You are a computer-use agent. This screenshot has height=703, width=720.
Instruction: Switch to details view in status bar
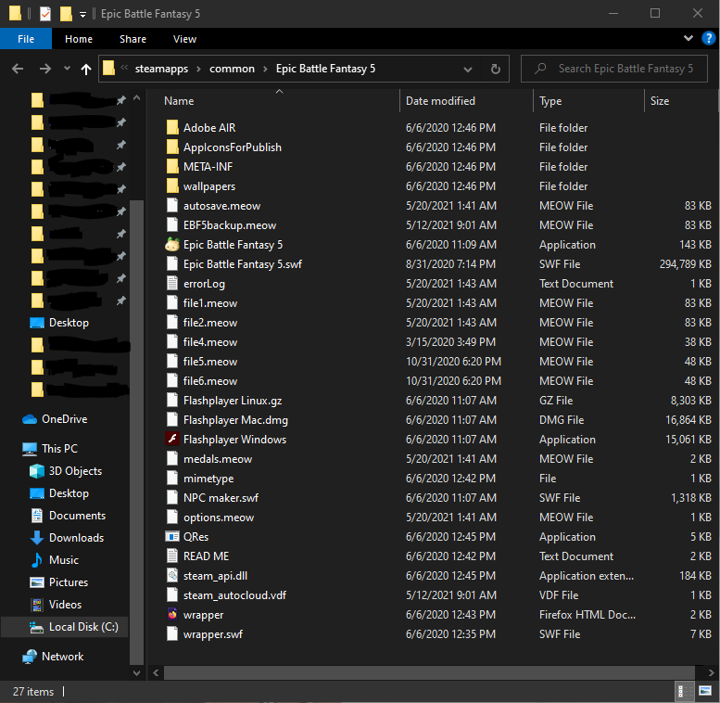684,692
